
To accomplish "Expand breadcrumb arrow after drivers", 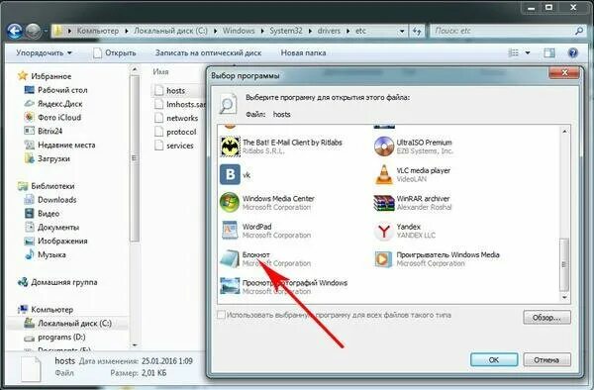I will [x=347, y=31].
